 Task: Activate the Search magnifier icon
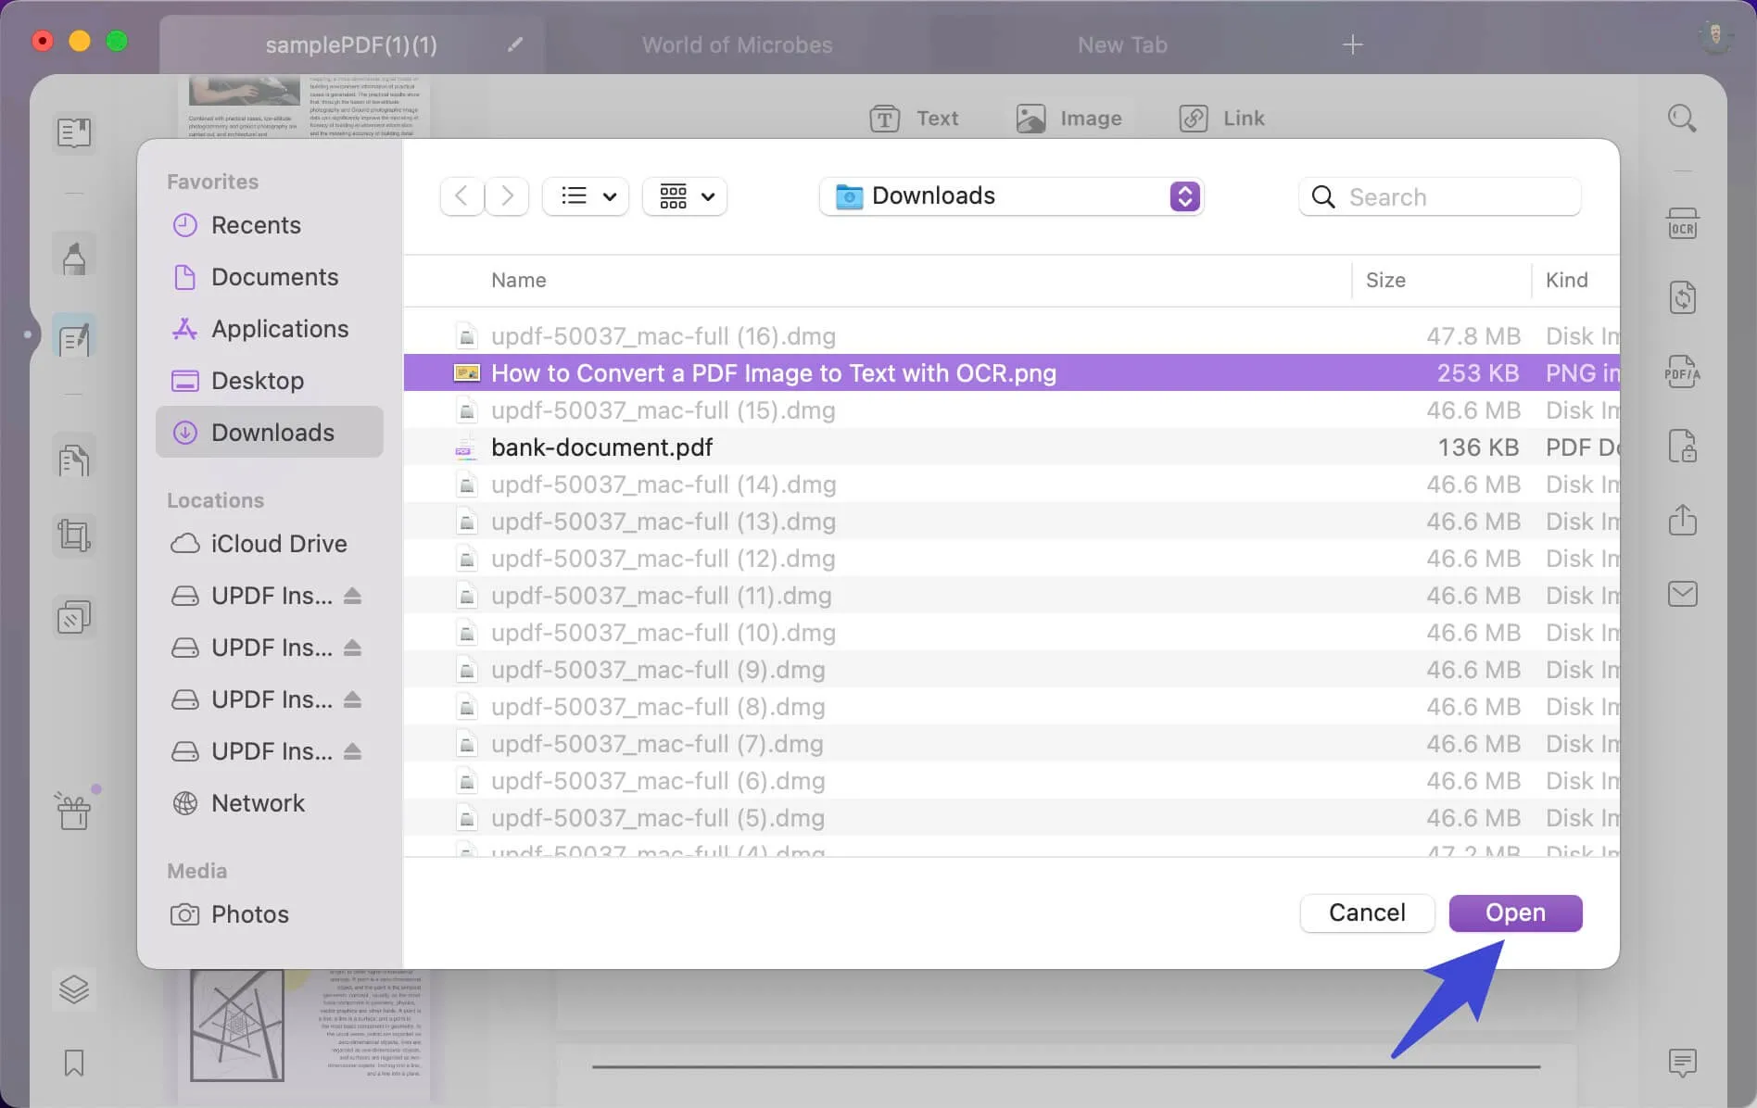[1682, 118]
